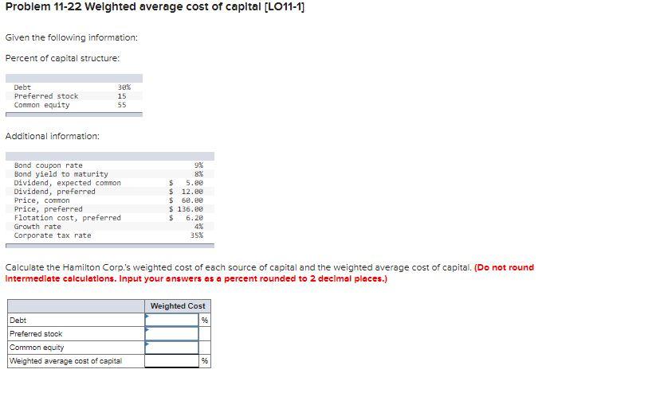This screenshot has width=652, height=412.
Task: Select the problem title 'Problem 11-22 Weighted average cost of capital'
Action: 155,7
